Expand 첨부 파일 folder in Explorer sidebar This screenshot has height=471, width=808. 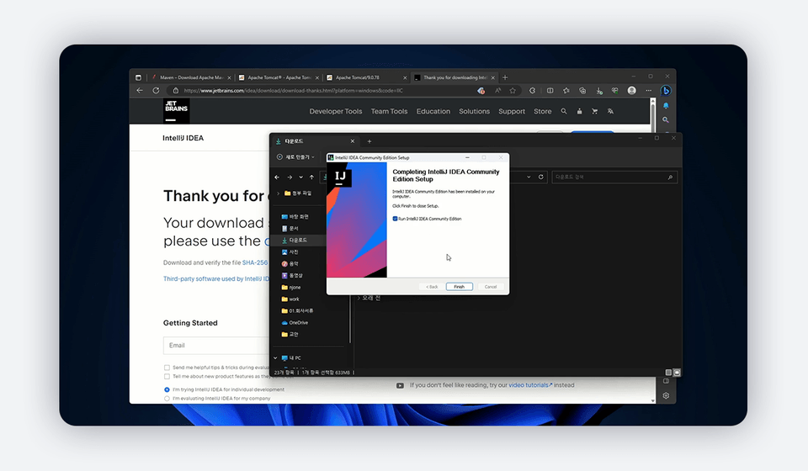point(279,193)
